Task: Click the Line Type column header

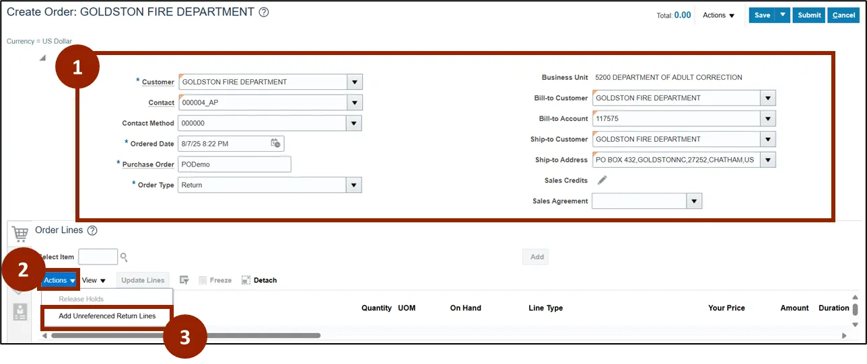Action: click(x=546, y=308)
